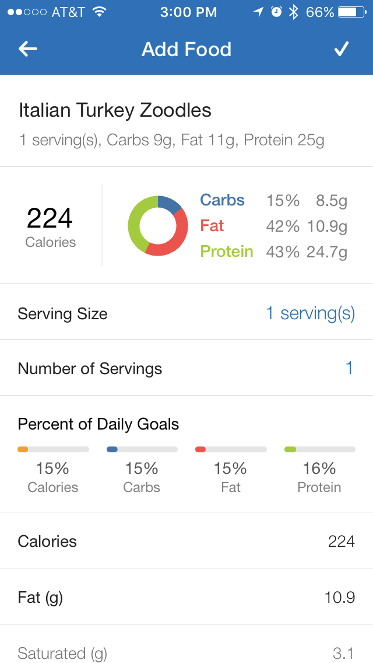Tap the alarm clock status icon
The image size is (373, 663).
(276, 12)
